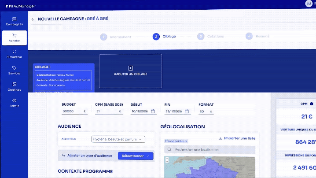Open the calendar for Fin date
This screenshot has width=316, height=178.
click(x=187, y=111)
